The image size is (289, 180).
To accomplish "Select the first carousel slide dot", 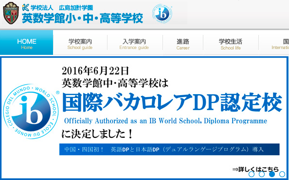I will [252, 174].
